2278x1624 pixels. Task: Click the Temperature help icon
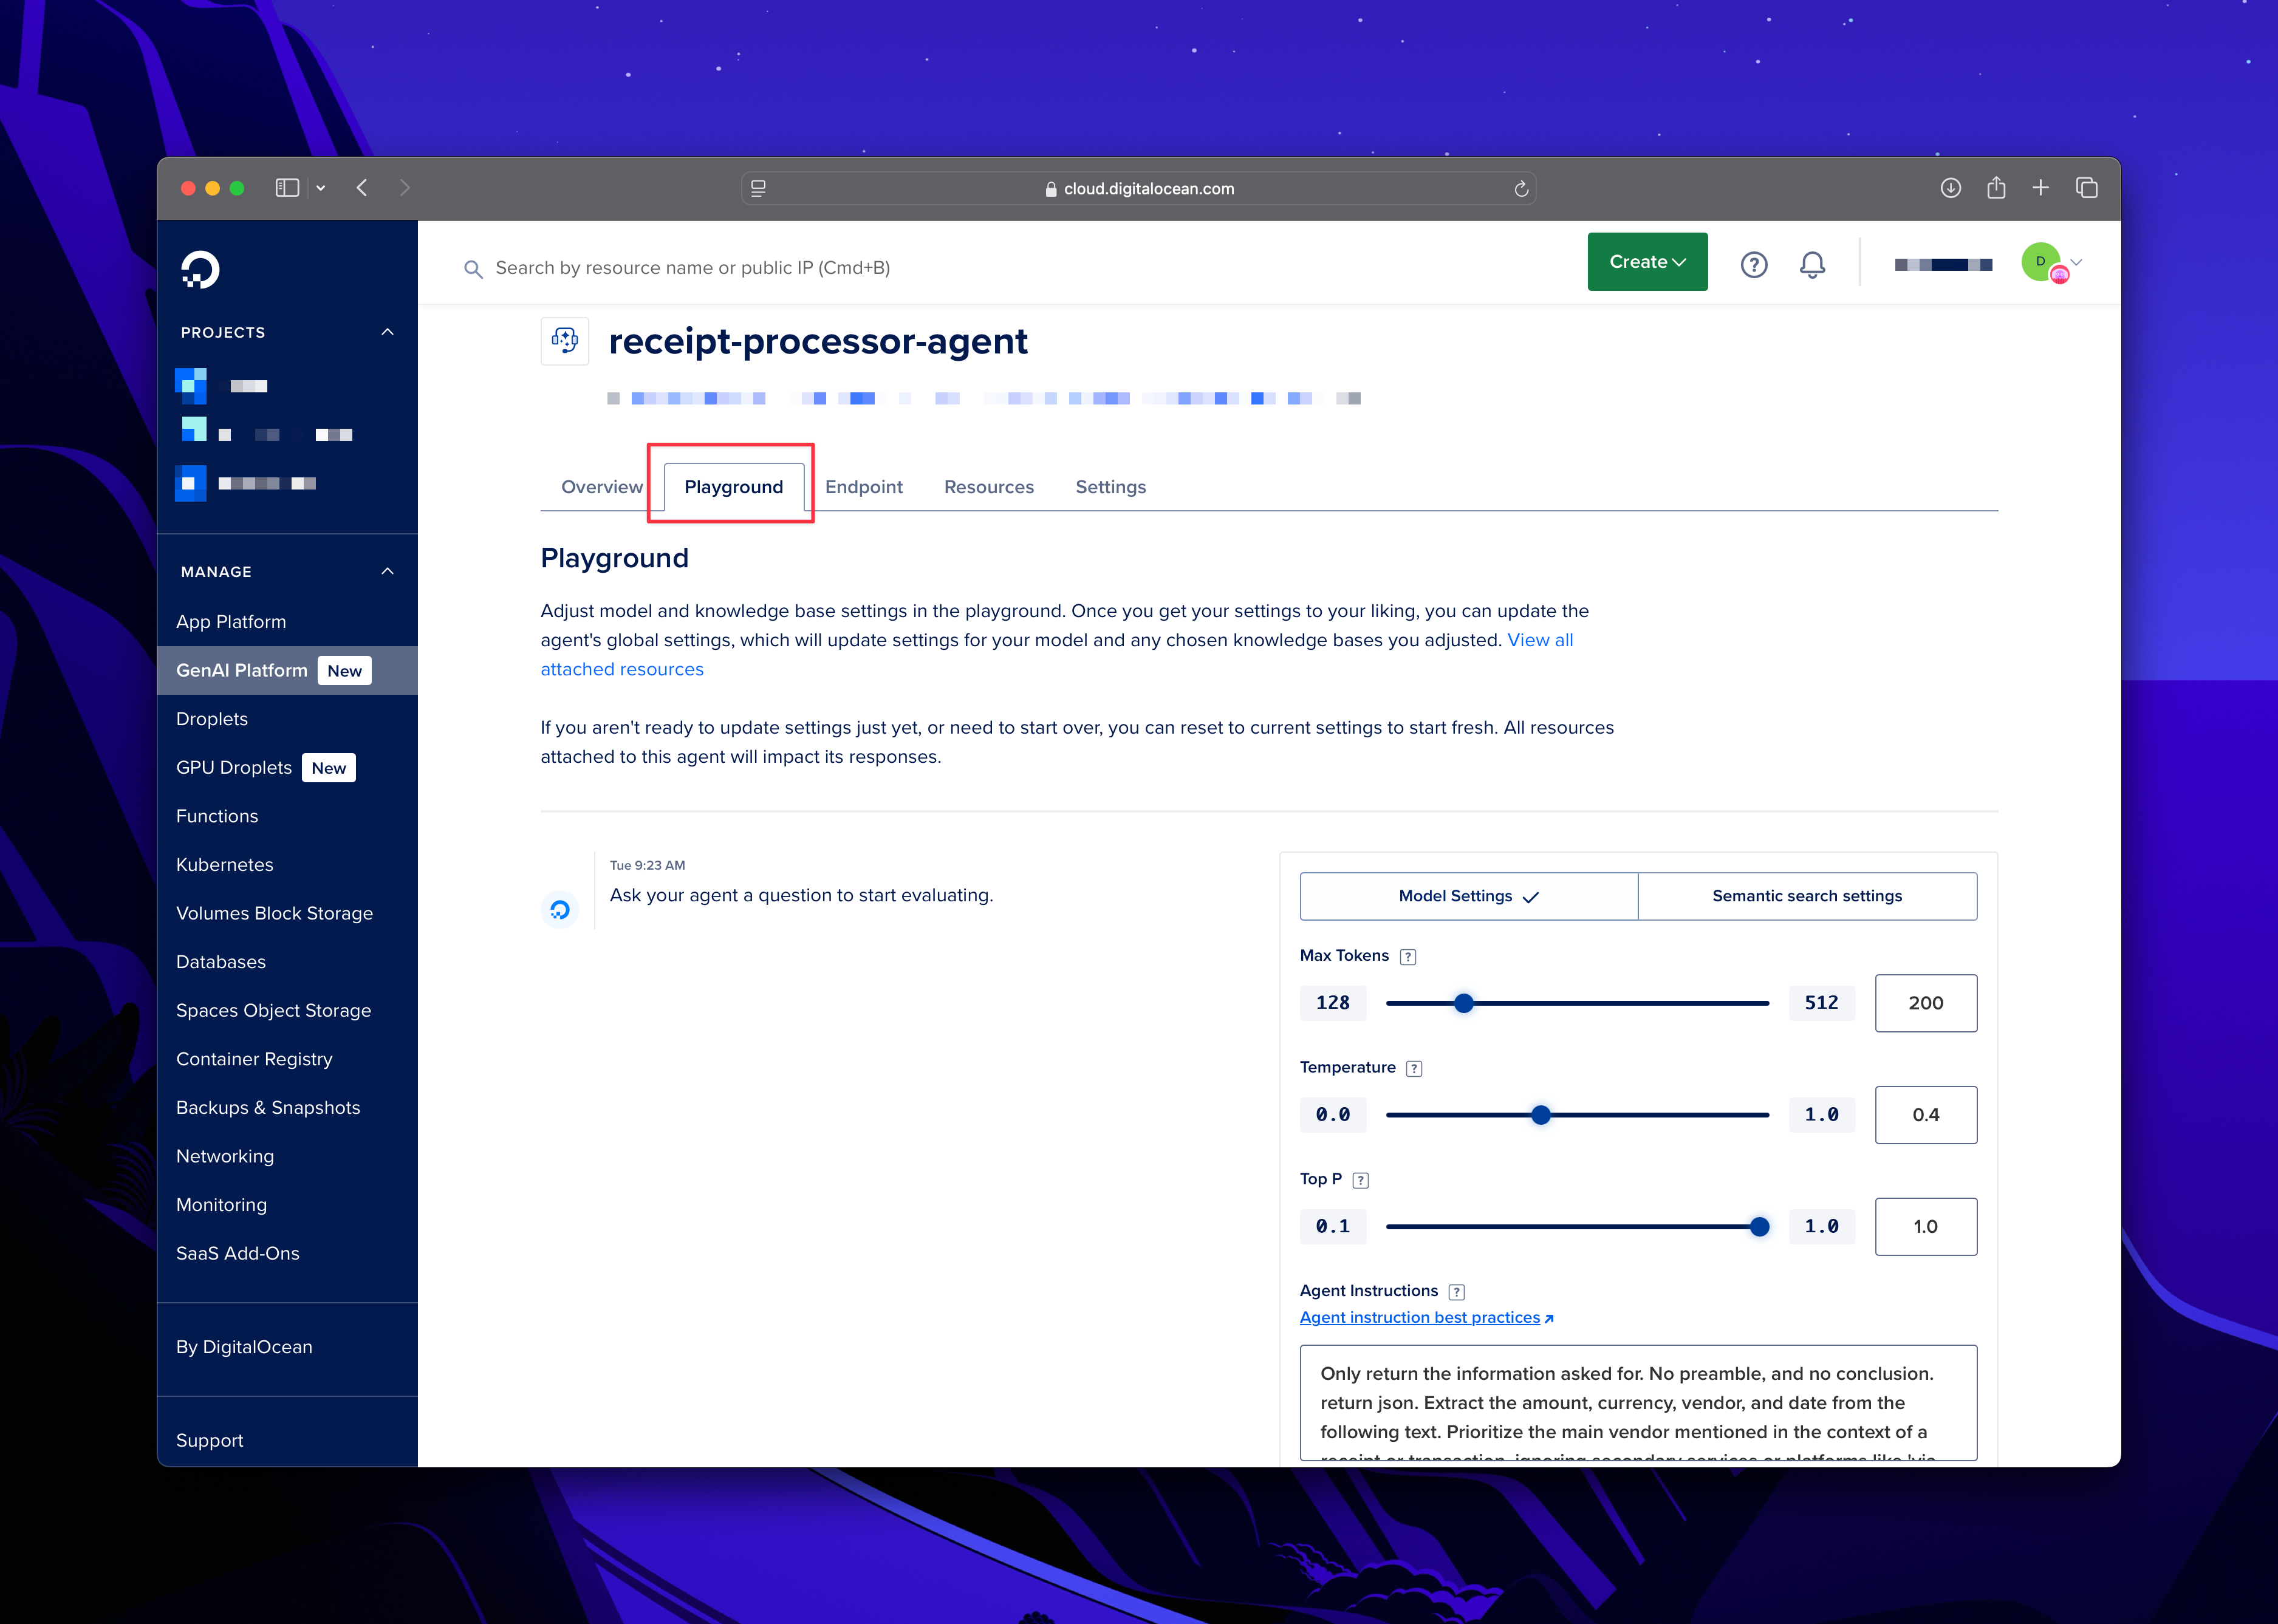[x=1414, y=1069]
